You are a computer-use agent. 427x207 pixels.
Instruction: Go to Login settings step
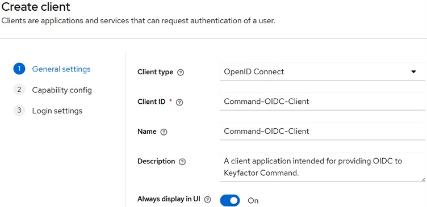(x=57, y=111)
